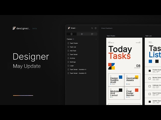
Task: Click the frame icon beside Login
Action: [x=68, y=66]
